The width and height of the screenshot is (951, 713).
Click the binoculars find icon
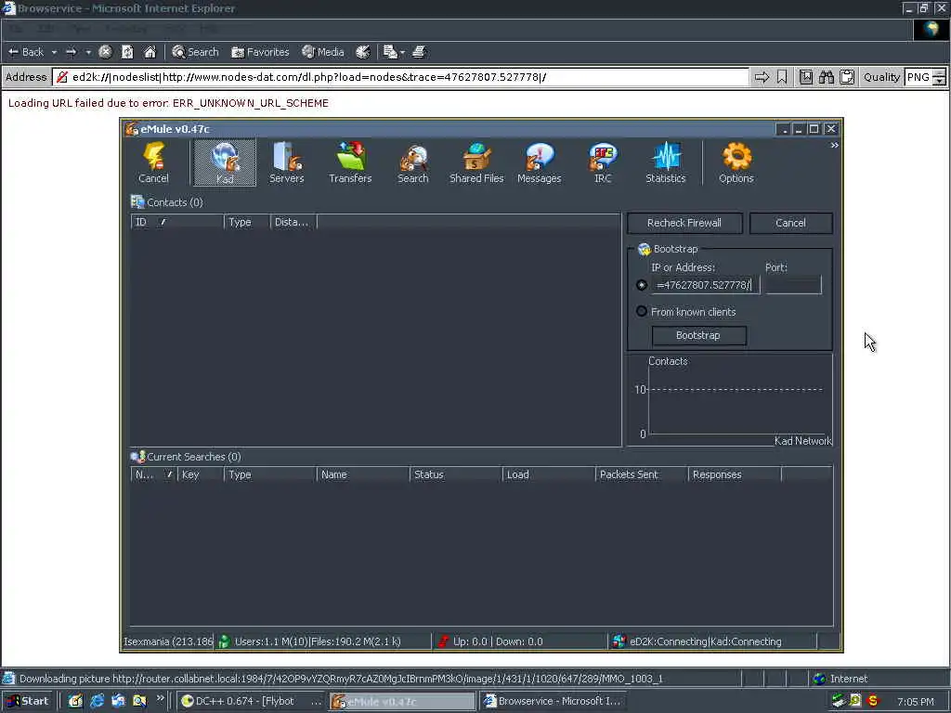[x=826, y=77]
